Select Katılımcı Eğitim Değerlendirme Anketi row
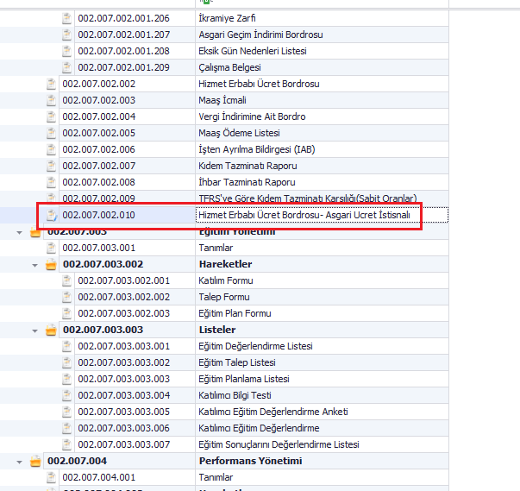This screenshot has height=491, width=520. tap(273, 412)
